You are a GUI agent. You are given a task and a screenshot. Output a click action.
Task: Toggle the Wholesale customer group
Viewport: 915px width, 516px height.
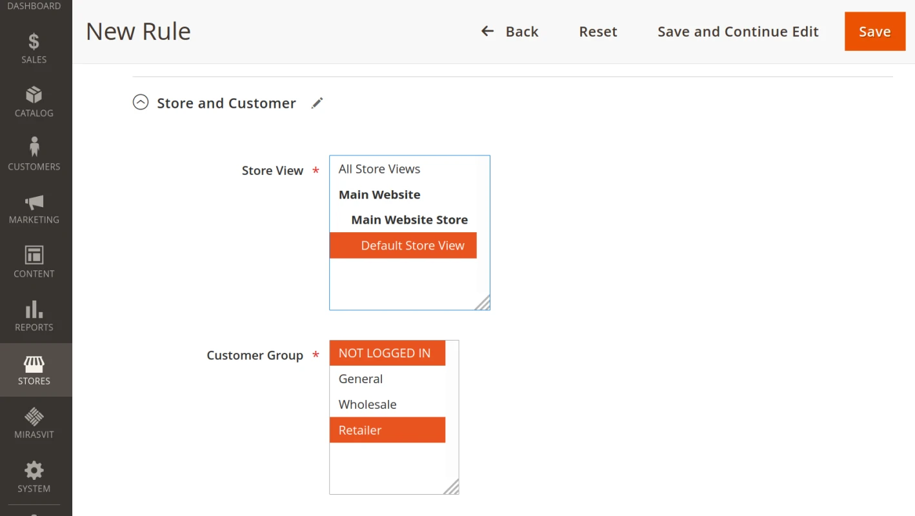pyautogui.click(x=368, y=404)
